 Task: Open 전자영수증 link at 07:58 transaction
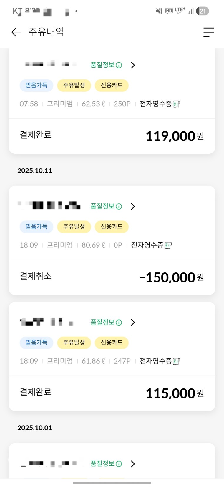click(156, 104)
